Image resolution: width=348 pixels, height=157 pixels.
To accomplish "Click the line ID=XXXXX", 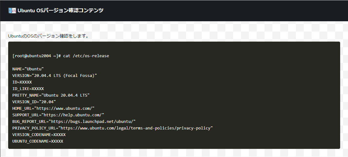I will (22, 82).
